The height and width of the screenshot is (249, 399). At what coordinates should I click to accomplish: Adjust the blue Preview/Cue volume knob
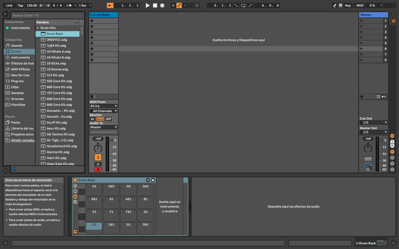pos(368,167)
